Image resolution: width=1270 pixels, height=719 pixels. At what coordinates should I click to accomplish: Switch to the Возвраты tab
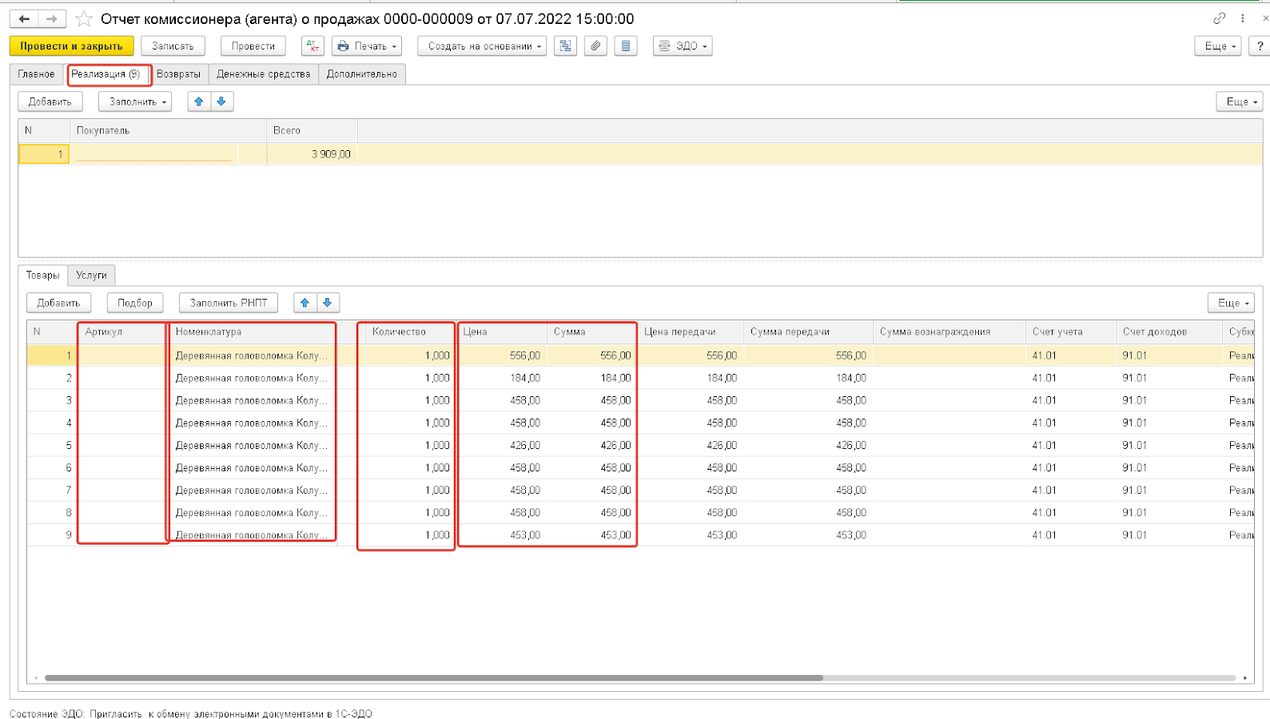(x=178, y=74)
